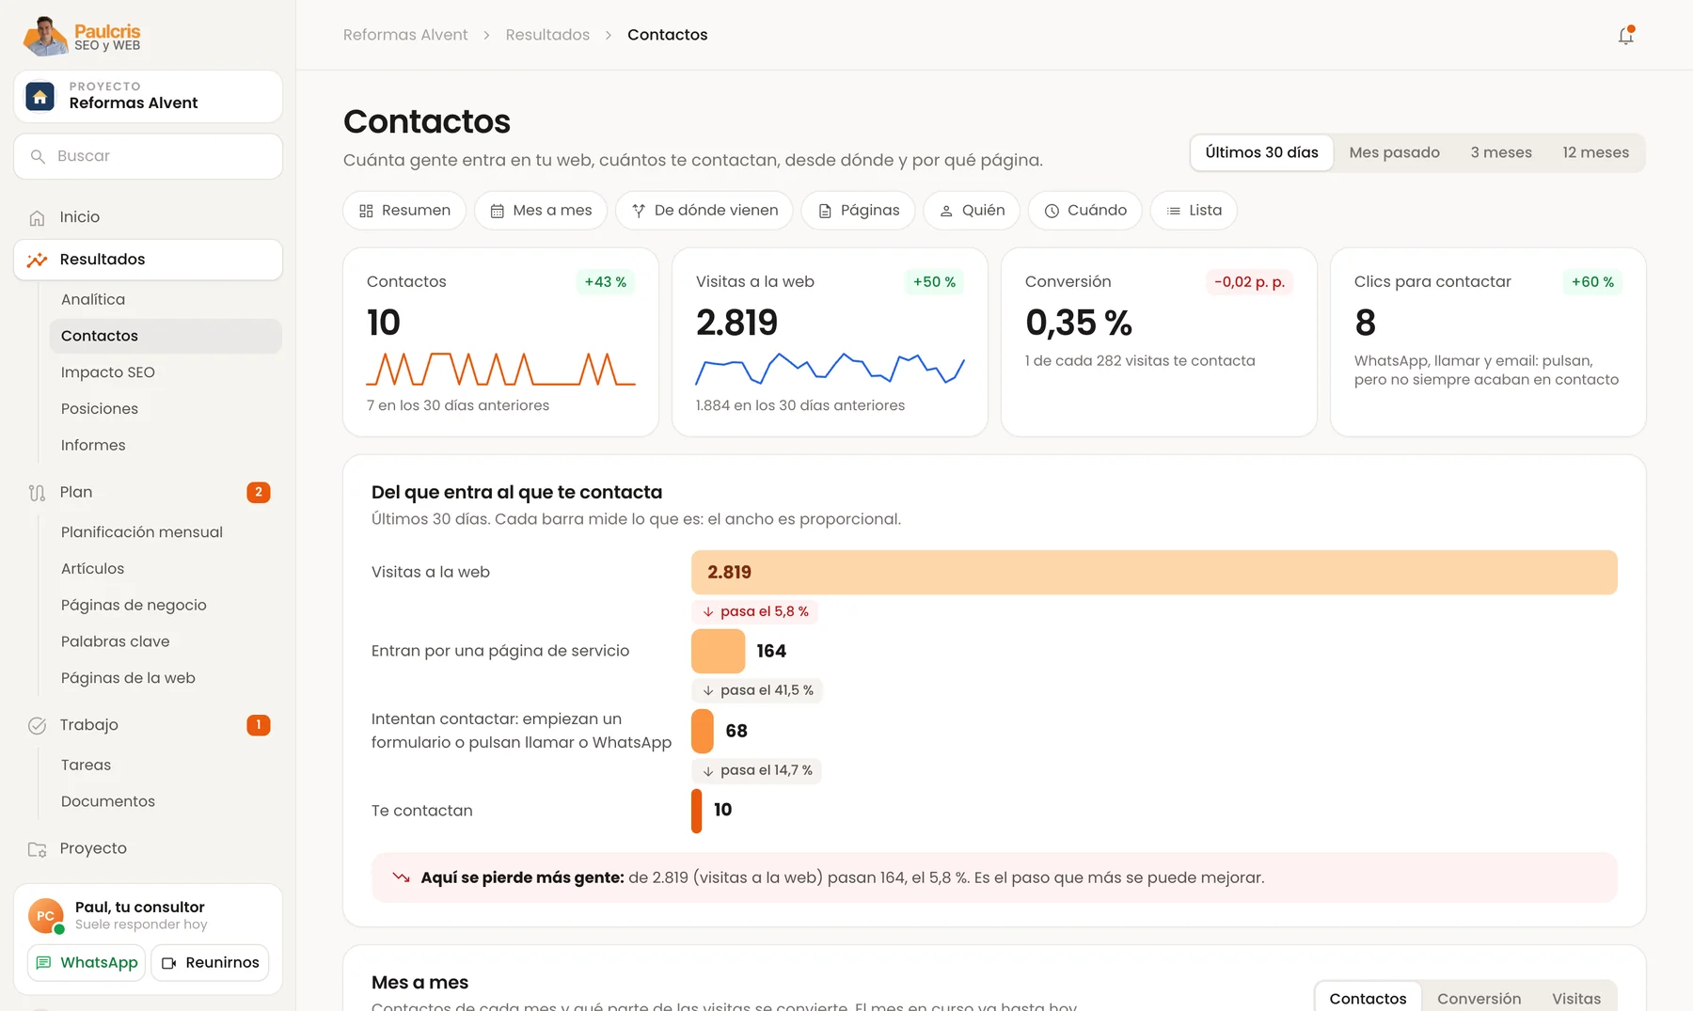Viewport: 1693px width, 1011px height.
Task: Click the Plan route icon
Action: [x=37, y=493]
